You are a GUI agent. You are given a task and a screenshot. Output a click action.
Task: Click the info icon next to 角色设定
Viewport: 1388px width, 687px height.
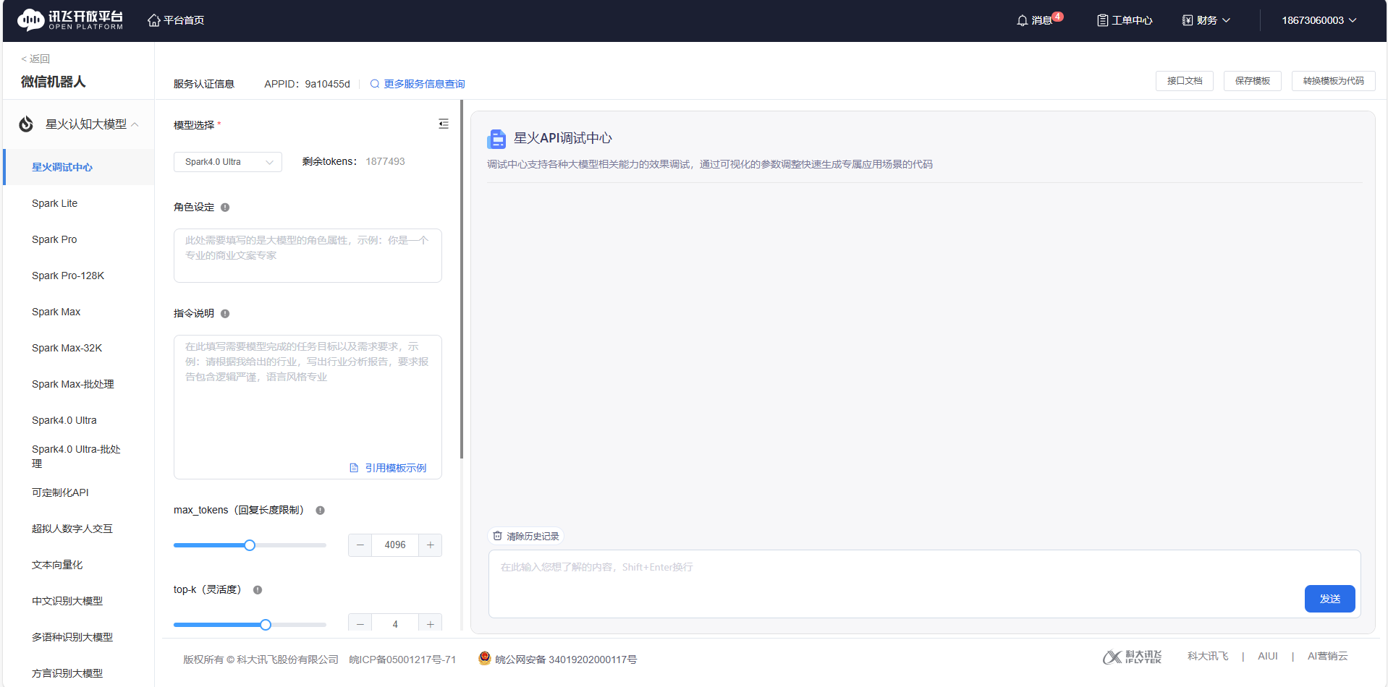(225, 208)
